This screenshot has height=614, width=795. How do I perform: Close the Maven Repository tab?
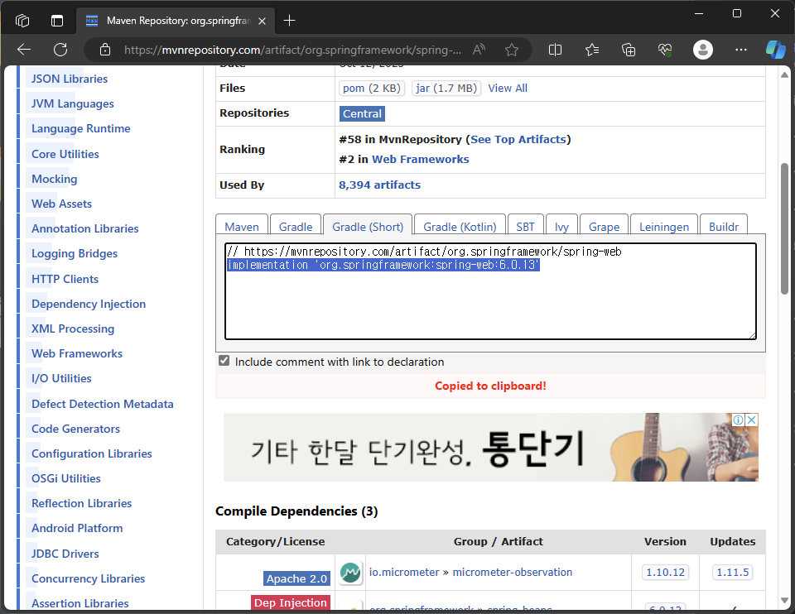click(x=263, y=21)
